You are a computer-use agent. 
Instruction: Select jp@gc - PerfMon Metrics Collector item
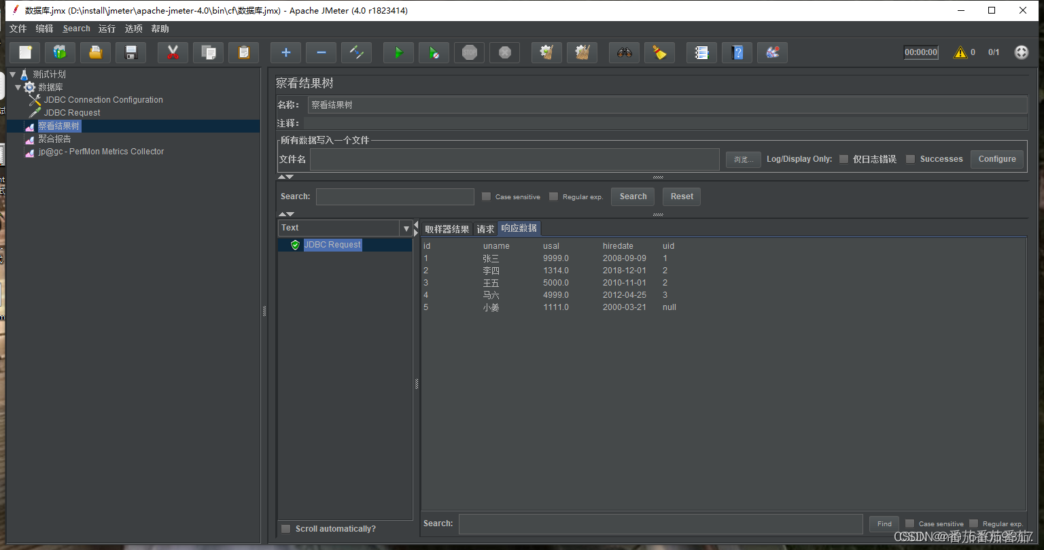(101, 152)
